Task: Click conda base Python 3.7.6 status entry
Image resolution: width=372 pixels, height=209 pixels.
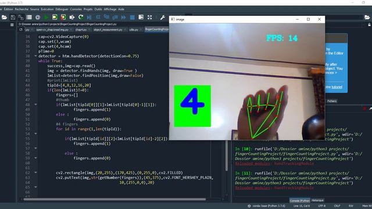Action: (x=267, y=206)
